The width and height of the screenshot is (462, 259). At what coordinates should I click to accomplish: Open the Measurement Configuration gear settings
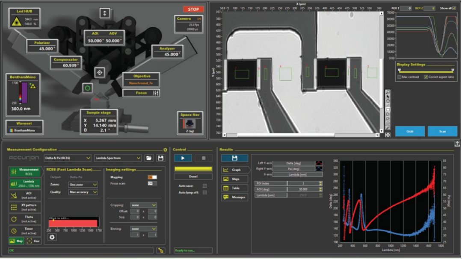[x=165, y=150]
